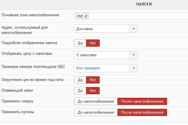Choose Нет for Плавающий налог

[x=93, y=91]
